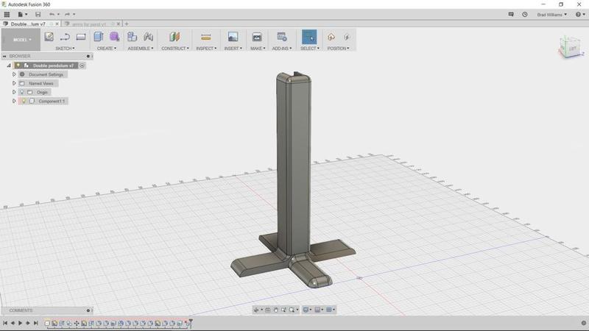
Task: Open the INSERT dropdown menu
Action: coord(233,49)
